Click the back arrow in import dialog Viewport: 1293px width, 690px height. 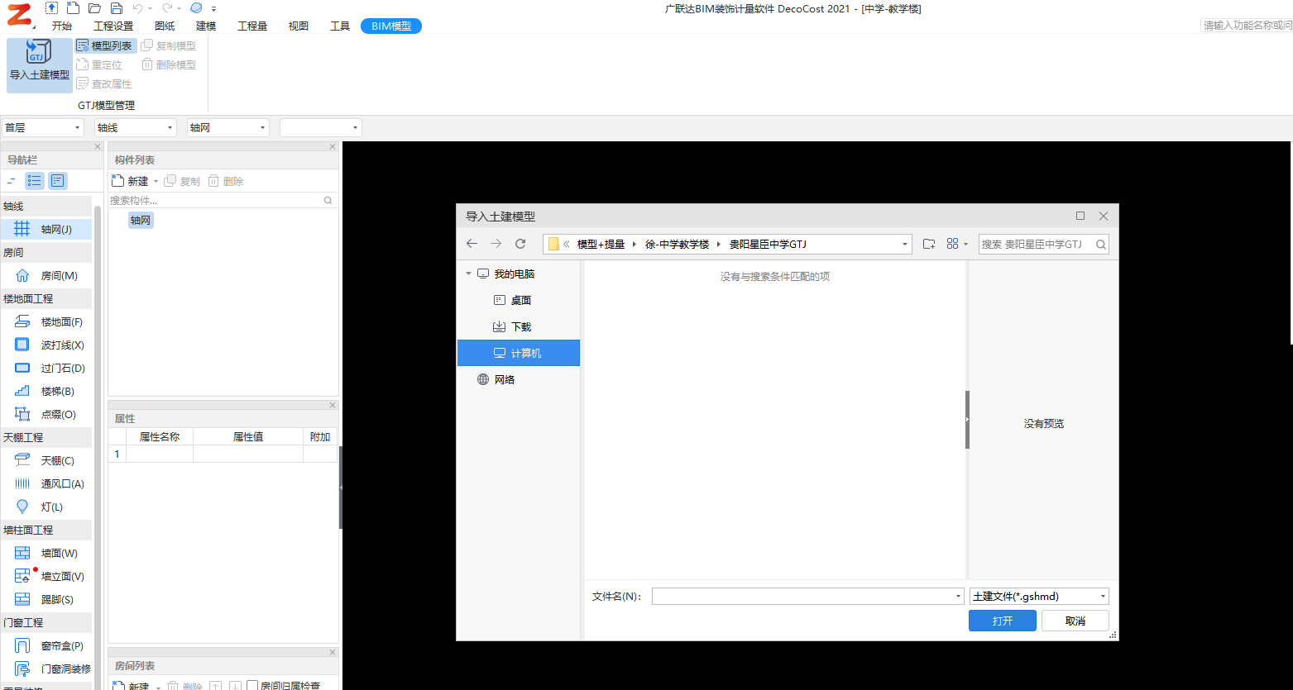[472, 244]
